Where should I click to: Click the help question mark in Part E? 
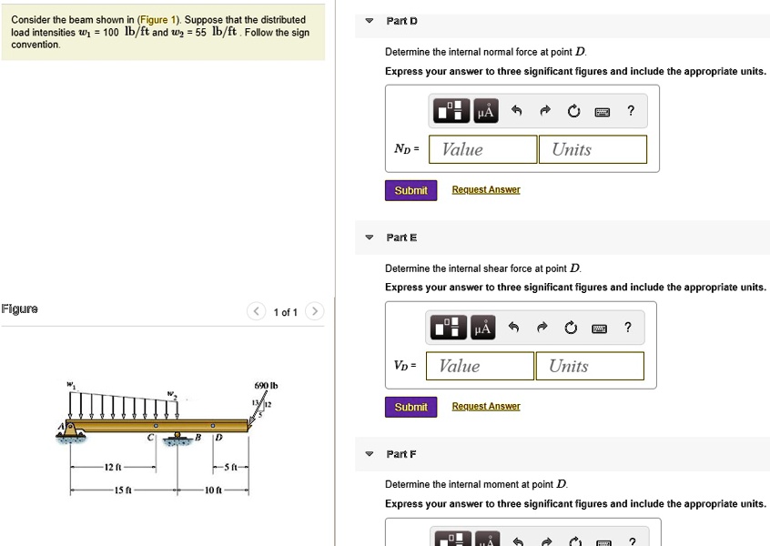629,328
